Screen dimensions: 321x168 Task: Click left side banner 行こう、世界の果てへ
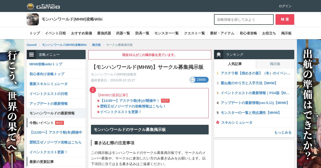pos(12,104)
